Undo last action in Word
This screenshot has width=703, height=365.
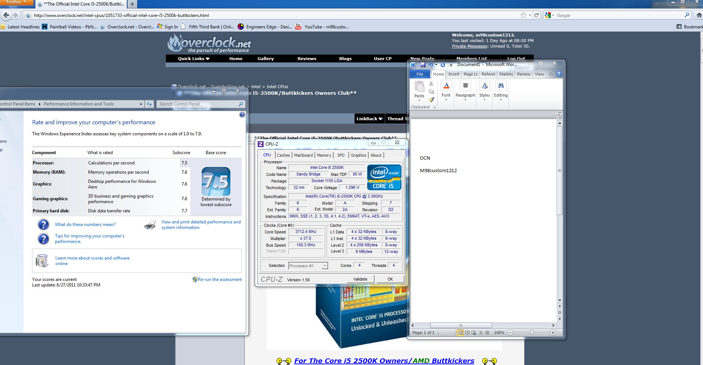[431, 65]
